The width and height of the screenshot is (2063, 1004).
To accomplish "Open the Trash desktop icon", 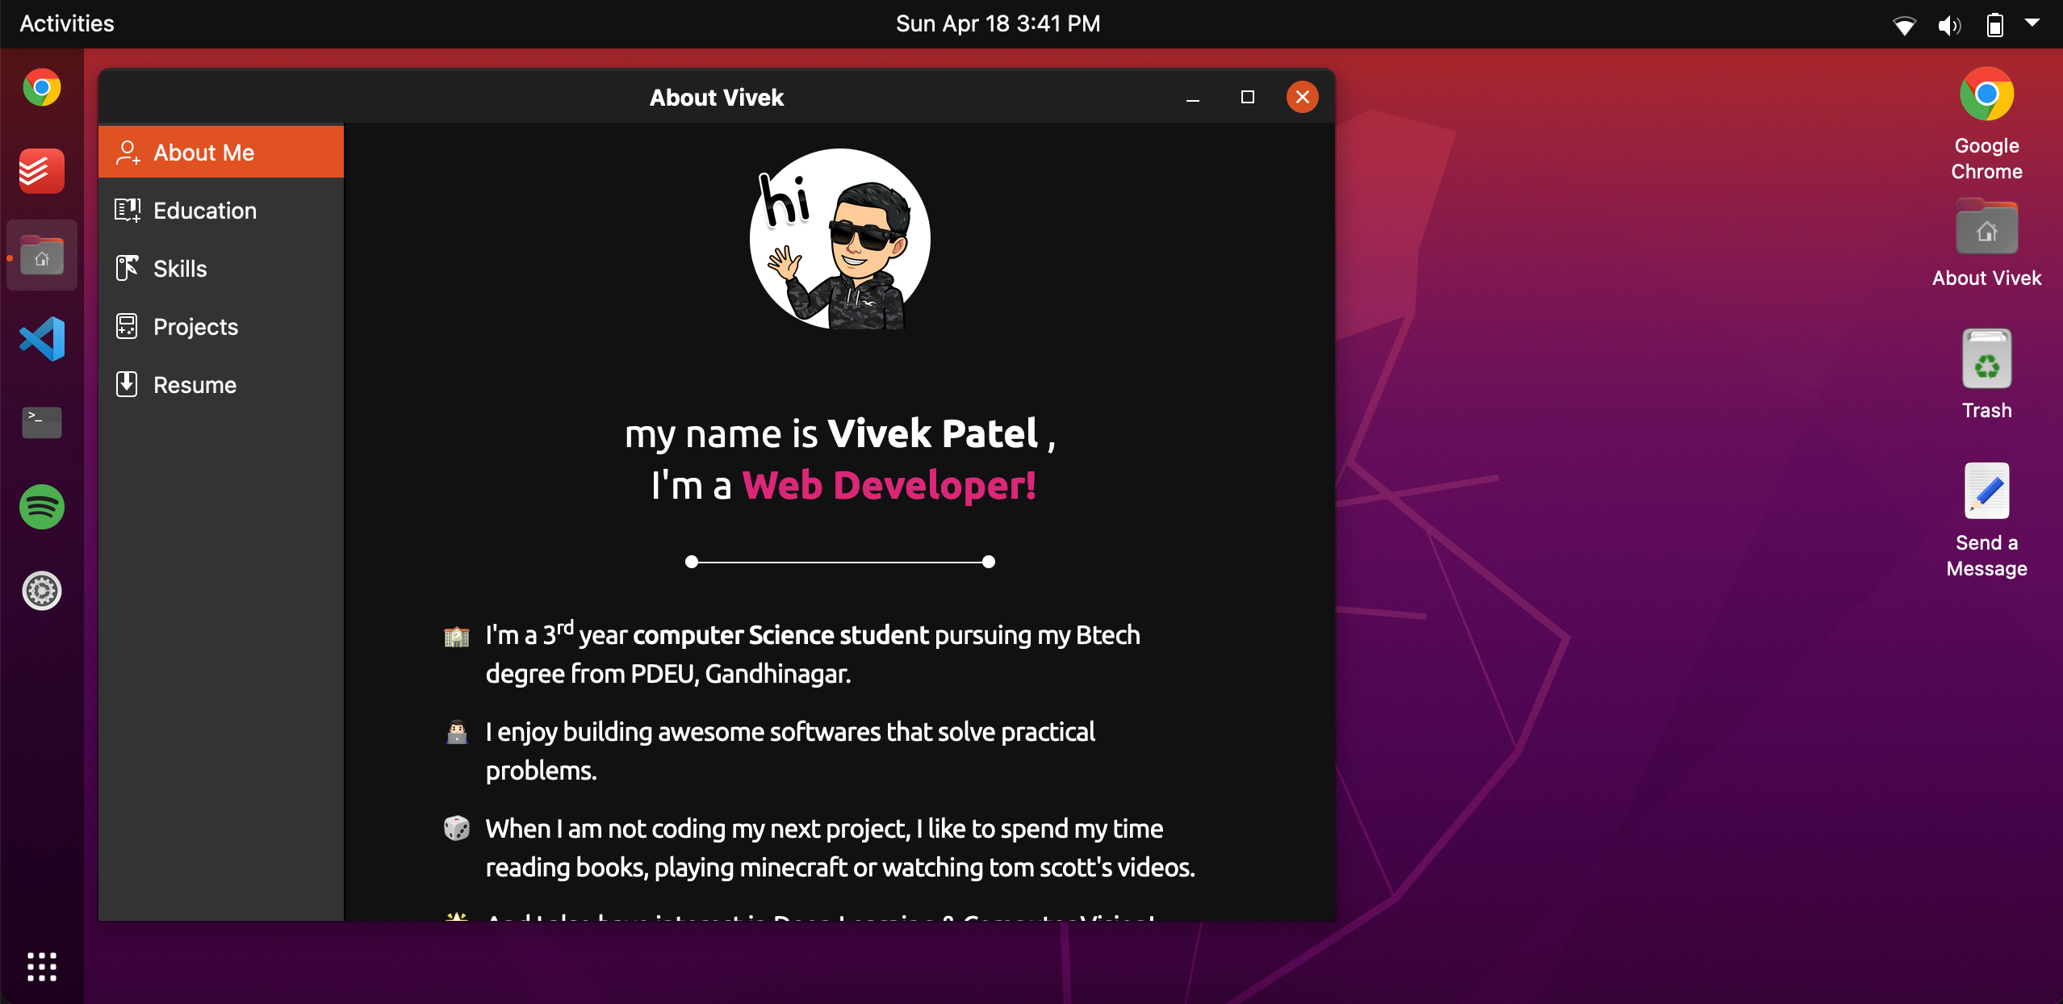I will (x=1986, y=374).
